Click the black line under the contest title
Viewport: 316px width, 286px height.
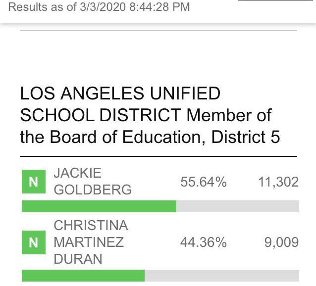click(158, 156)
